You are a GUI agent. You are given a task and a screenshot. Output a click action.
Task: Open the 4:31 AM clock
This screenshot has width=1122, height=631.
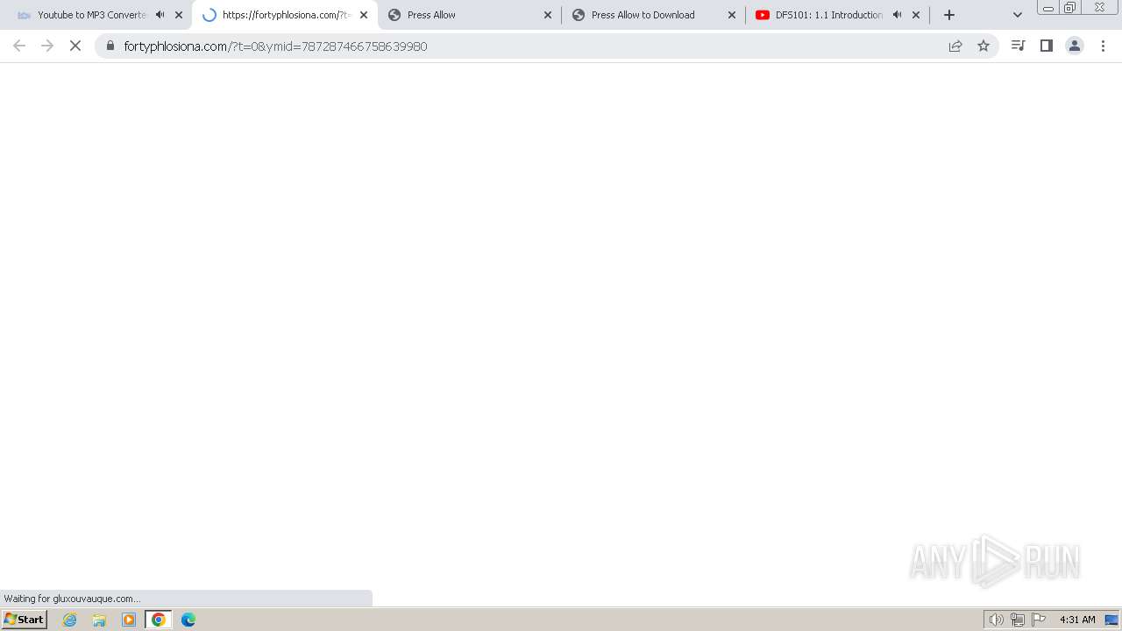click(1077, 620)
